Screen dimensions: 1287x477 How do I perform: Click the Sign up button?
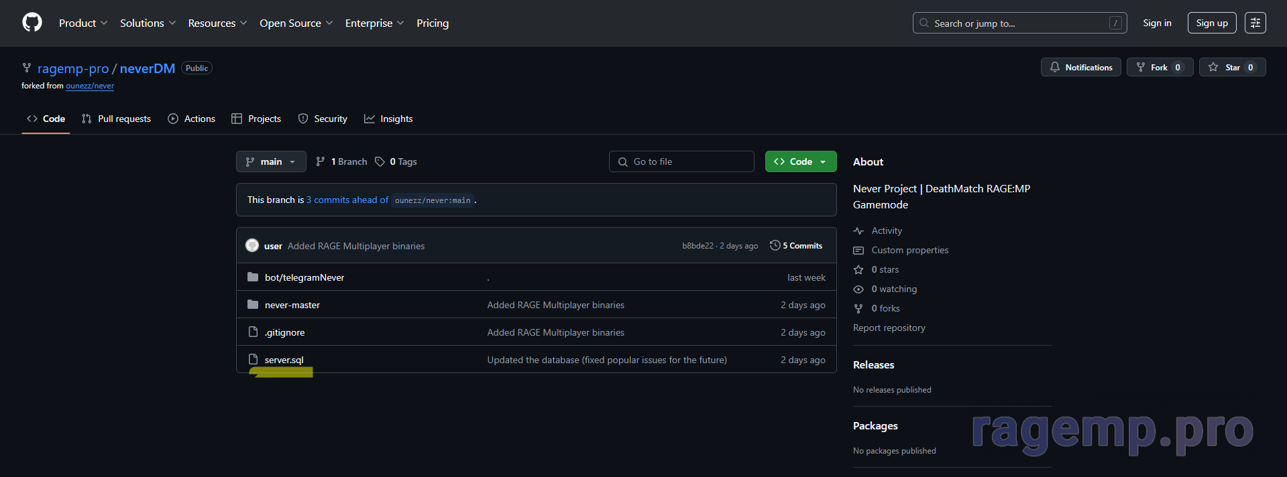[1212, 23]
